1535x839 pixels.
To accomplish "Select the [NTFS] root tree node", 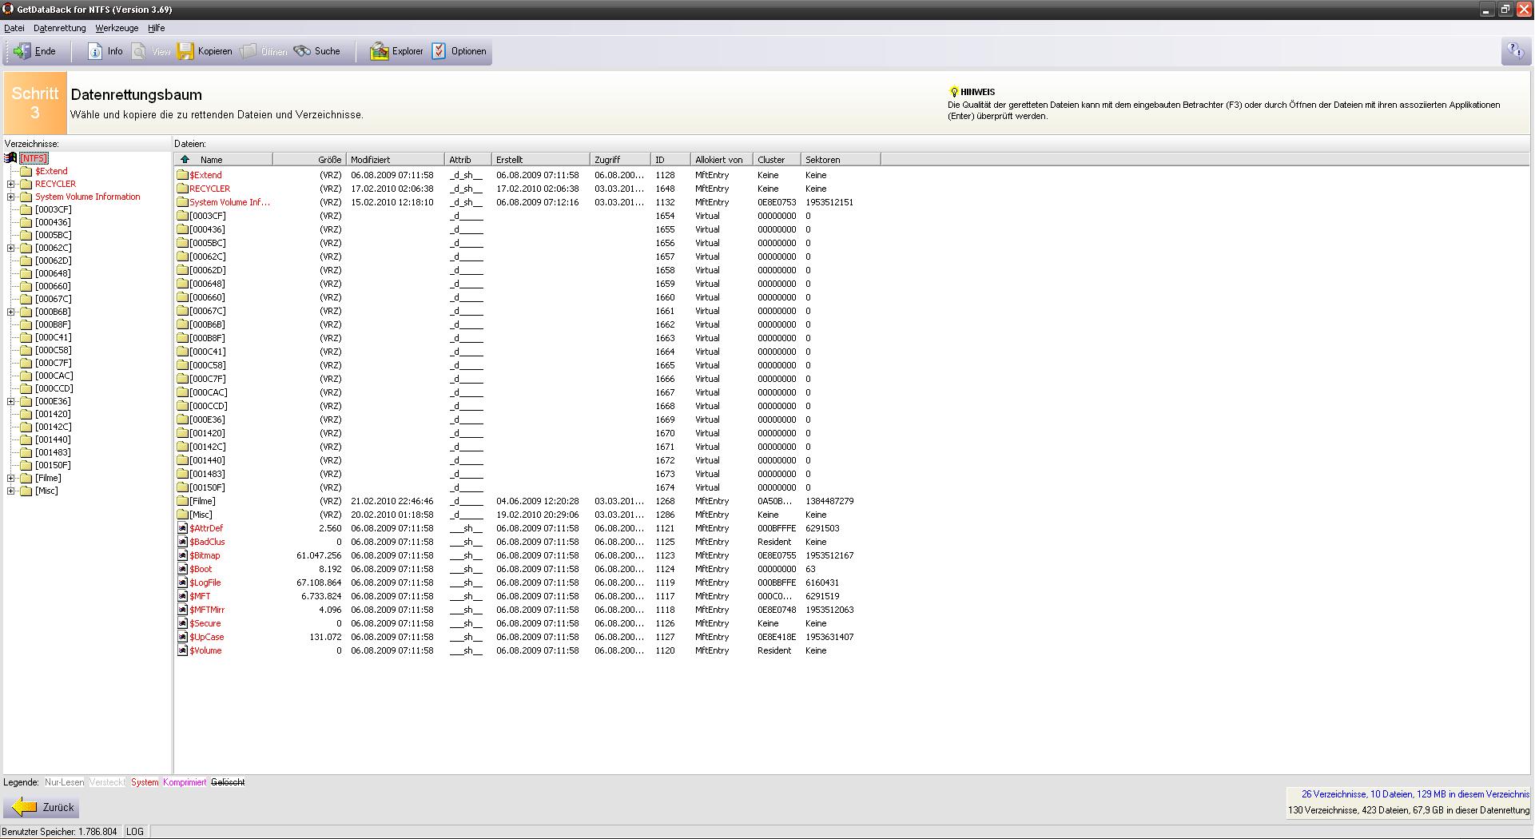I will click(34, 158).
